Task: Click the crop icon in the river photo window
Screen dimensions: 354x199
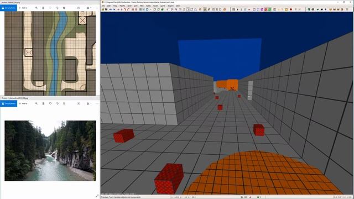Action: pyautogui.click(x=64, y=103)
